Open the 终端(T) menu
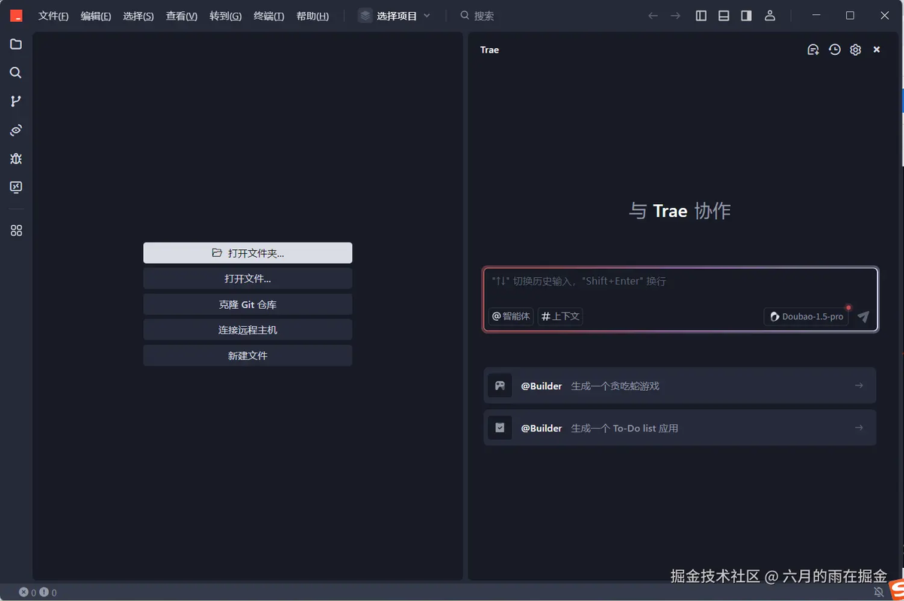Image resolution: width=904 pixels, height=601 pixels. pyautogui.click(x=269, y=16)
